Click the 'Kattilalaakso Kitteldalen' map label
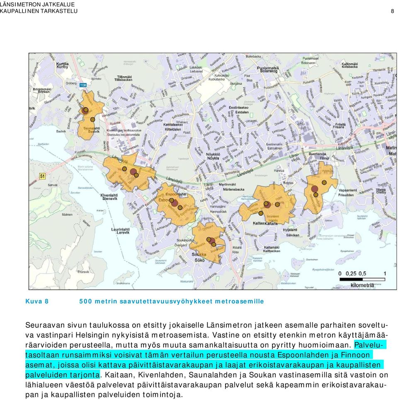 click(173, 127)
